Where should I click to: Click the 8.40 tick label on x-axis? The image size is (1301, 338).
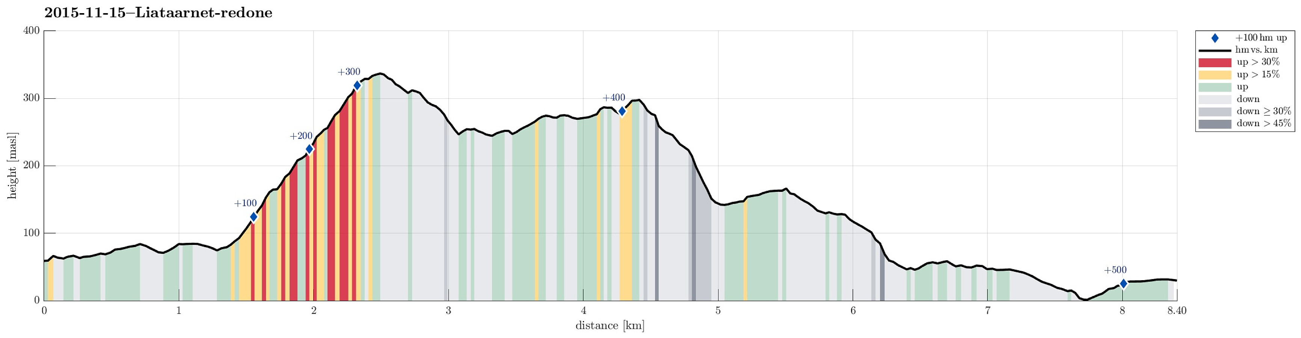click(1176, 311)
